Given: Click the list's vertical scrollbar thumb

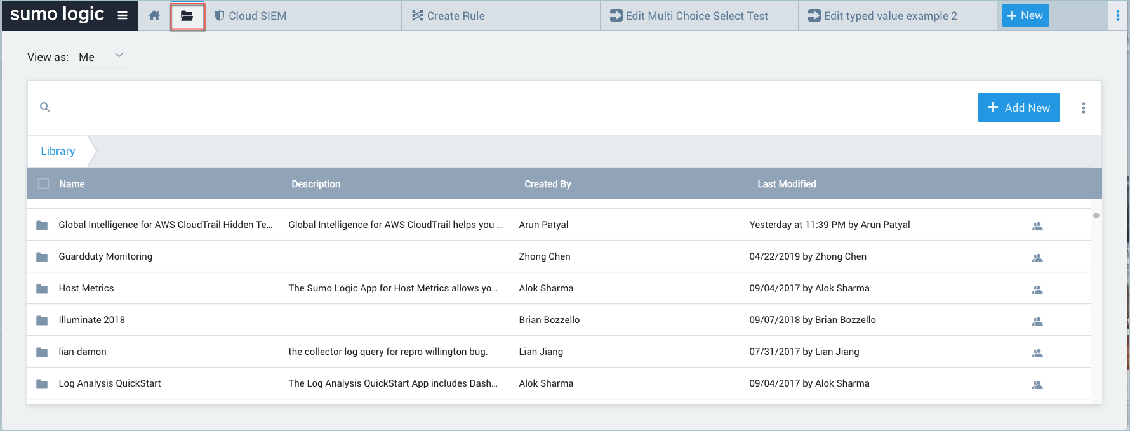Looking at the screenshot, I should pos(1096,216).
